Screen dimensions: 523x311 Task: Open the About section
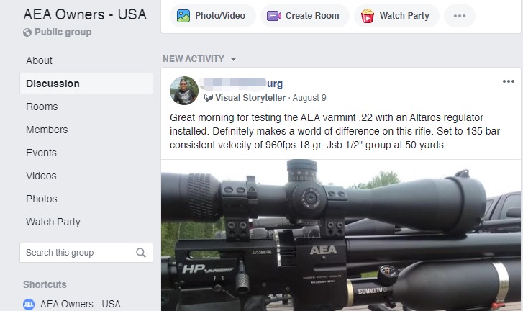39,60
